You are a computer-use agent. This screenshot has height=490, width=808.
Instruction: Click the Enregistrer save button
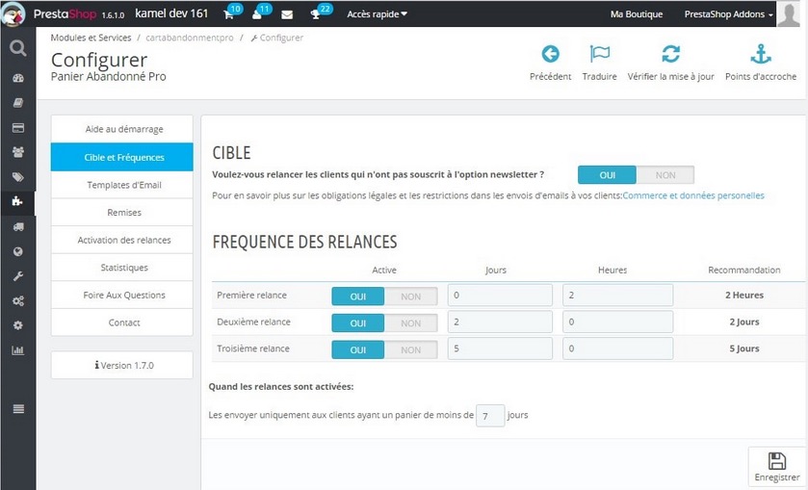click(x=776, y=466)
